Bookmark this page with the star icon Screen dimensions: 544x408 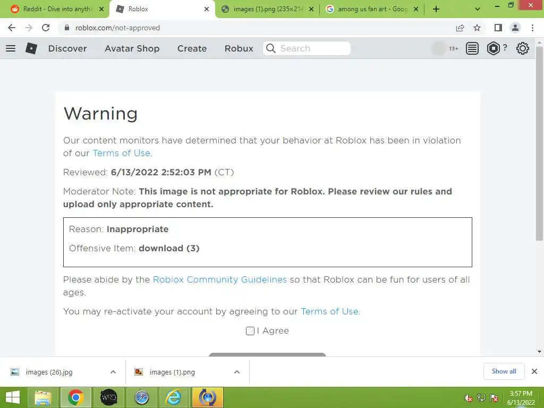pos(477,28)
